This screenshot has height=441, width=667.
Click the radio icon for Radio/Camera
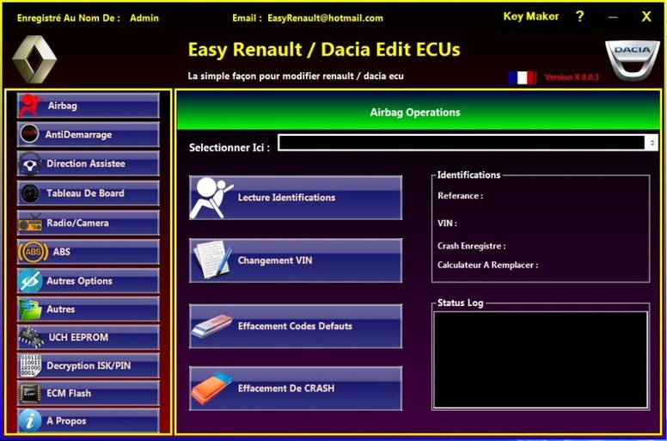(x=30, y=223)
